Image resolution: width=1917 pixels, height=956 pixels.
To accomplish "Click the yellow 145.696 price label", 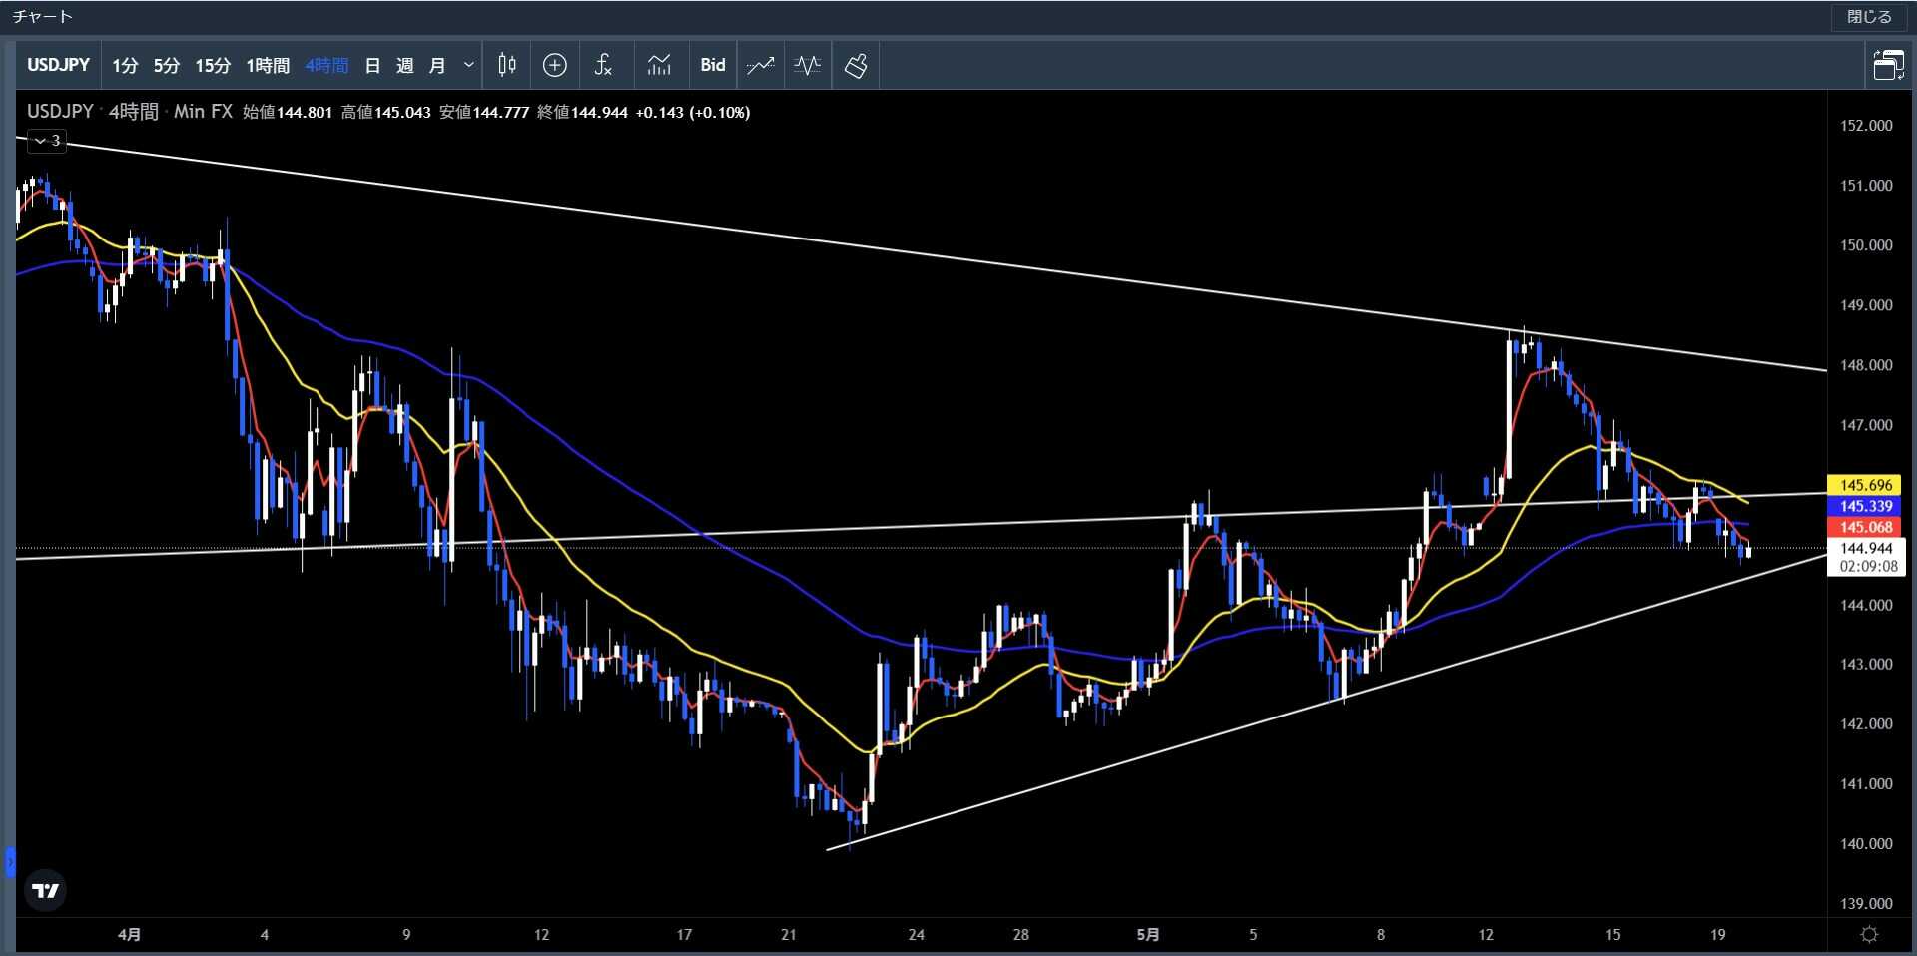I will (1866, 485).
